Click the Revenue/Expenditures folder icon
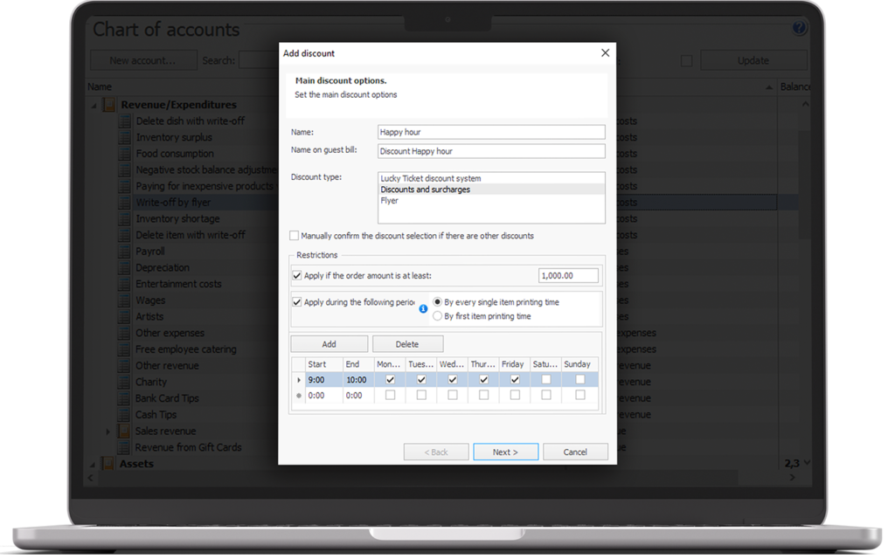Image resolution: width=895 pixels, height=559 pixels. [x=109, y=105]
